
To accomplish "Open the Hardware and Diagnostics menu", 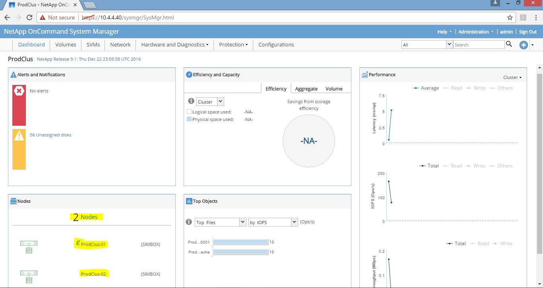I will [x=174, y=44].
